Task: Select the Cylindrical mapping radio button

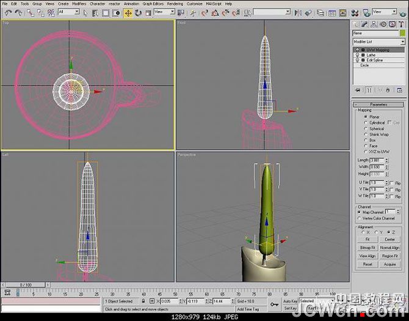Action: [x=366, y=122]
